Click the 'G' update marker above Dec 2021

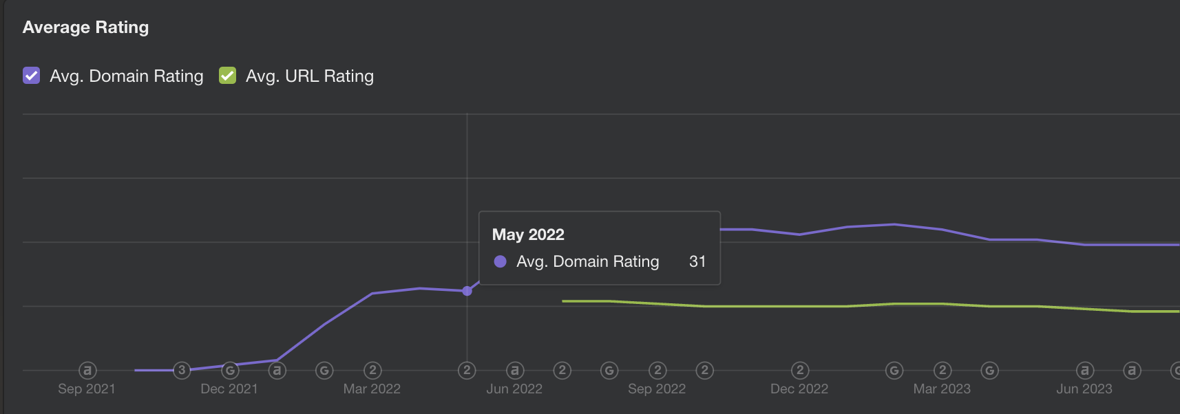(x=230, y=371)
